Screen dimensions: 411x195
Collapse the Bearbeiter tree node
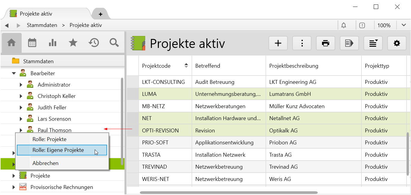click(x=14, y=73)
